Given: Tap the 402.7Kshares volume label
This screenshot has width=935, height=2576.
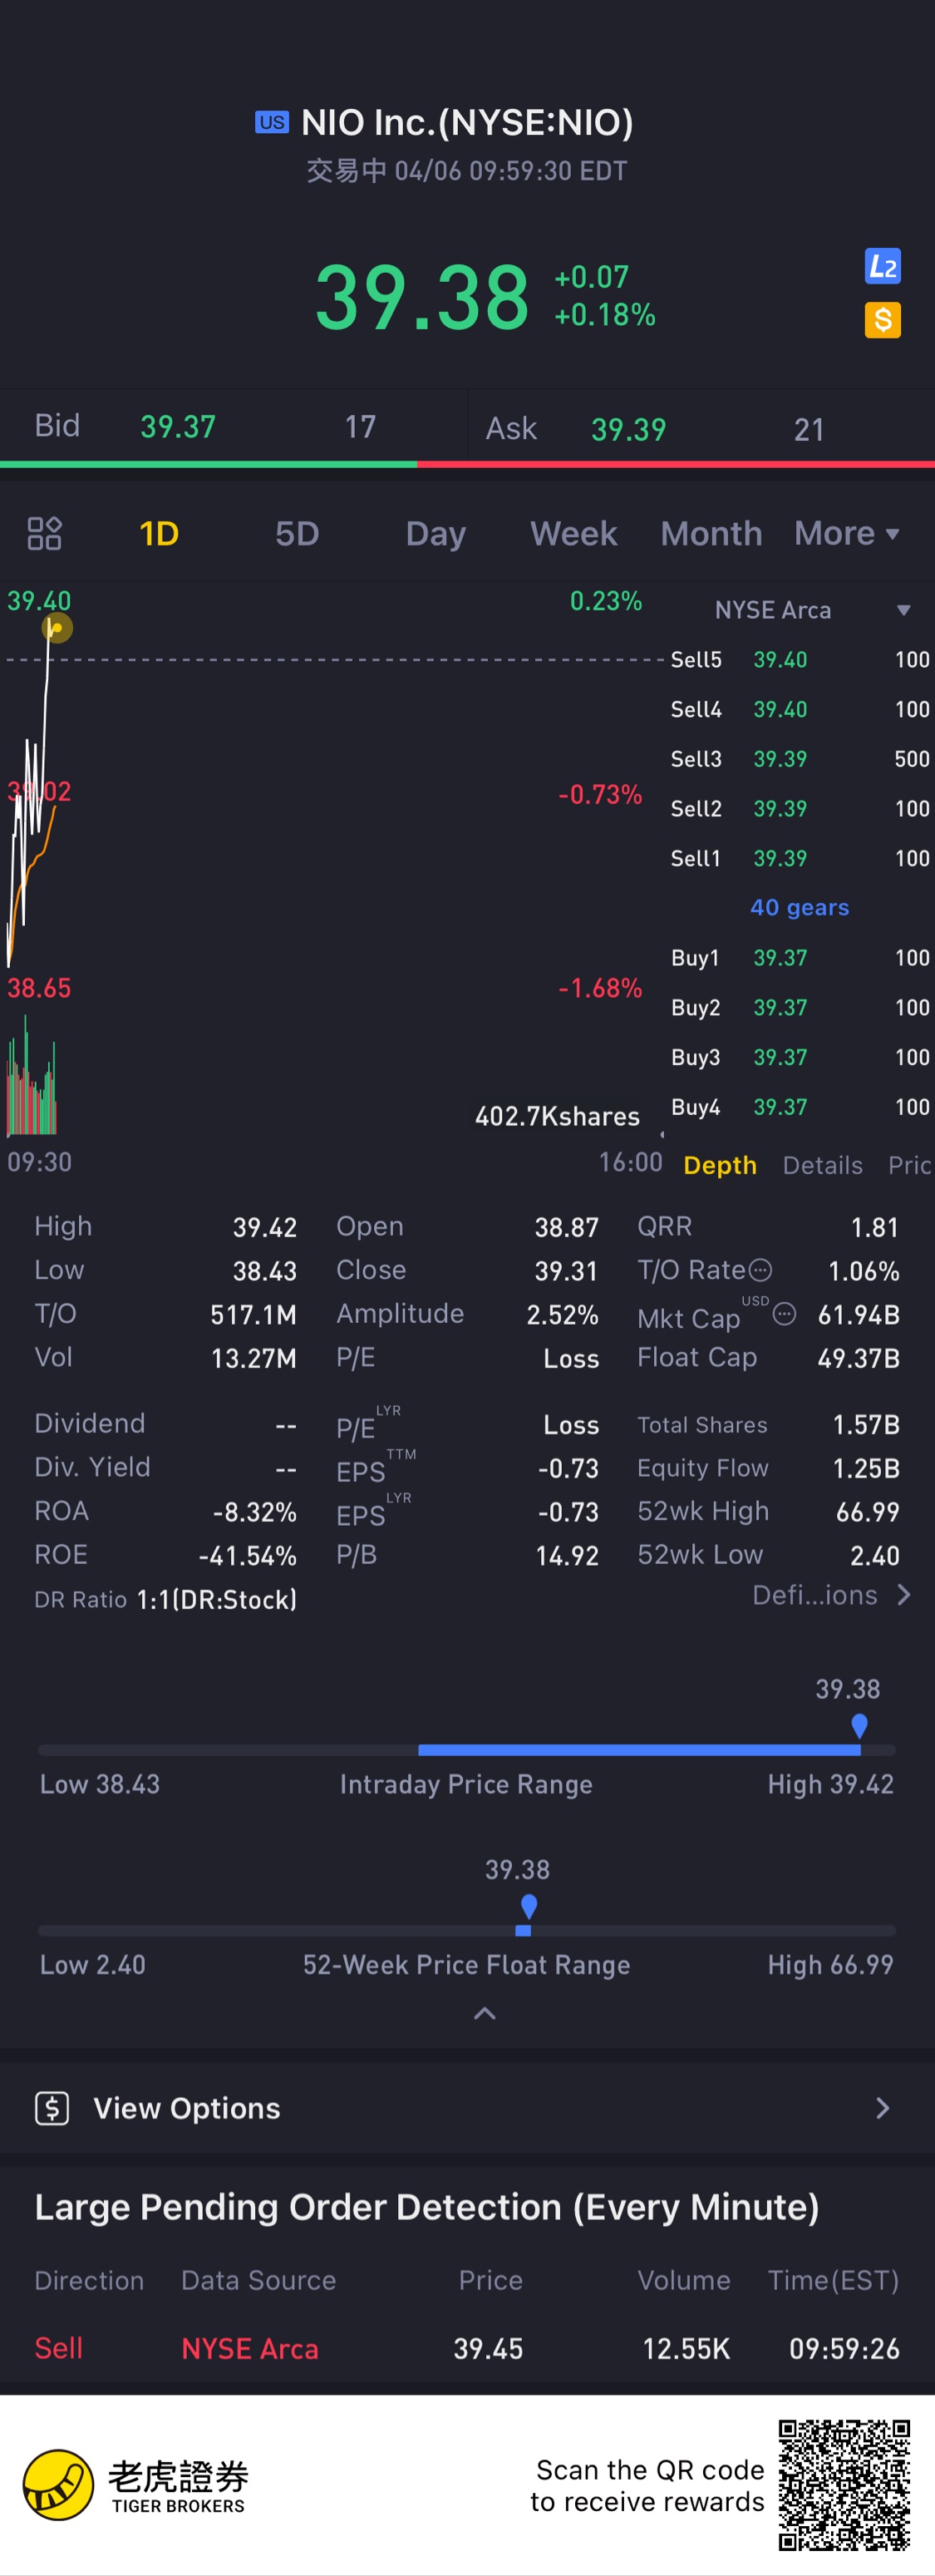Looking at the screenshot, I should [557, 1116].
